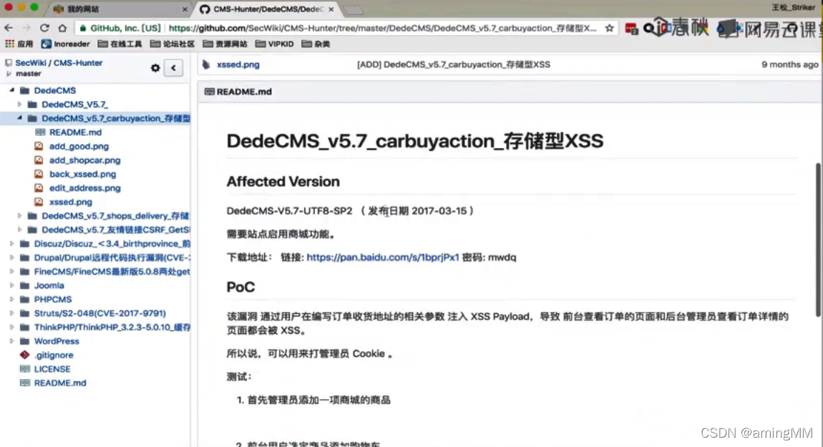This screenshot has width=823, height=447.
Task: Select the ThinkPHP folder in tree
Action: point(112,328)
